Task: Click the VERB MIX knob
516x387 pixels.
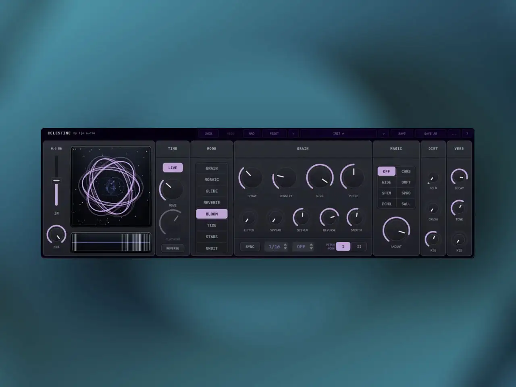Action: (x=459, y=240)
